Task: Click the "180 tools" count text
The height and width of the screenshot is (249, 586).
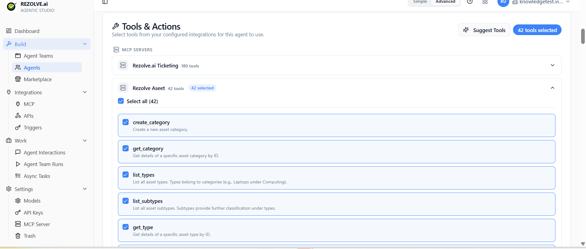Action: (x=190, y=66)
